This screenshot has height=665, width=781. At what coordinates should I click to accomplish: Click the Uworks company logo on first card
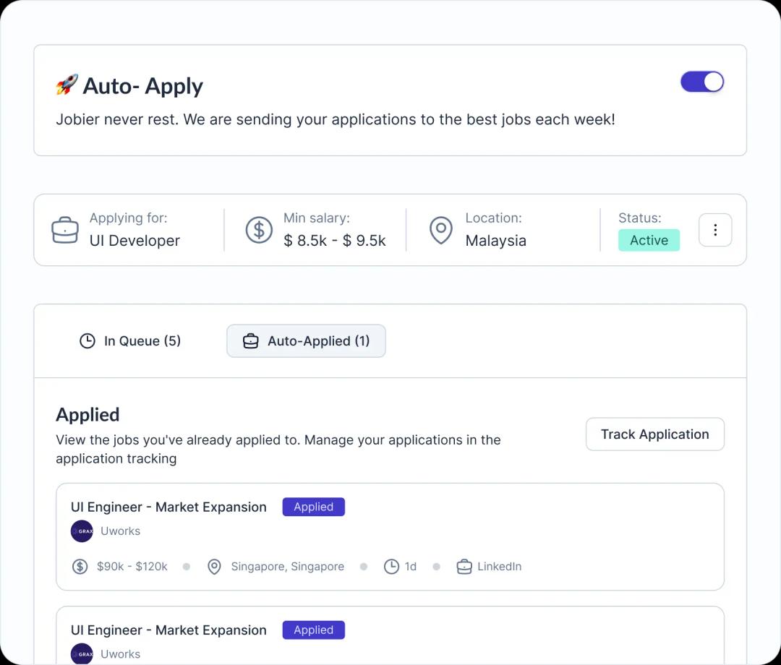tap(82, 531)
